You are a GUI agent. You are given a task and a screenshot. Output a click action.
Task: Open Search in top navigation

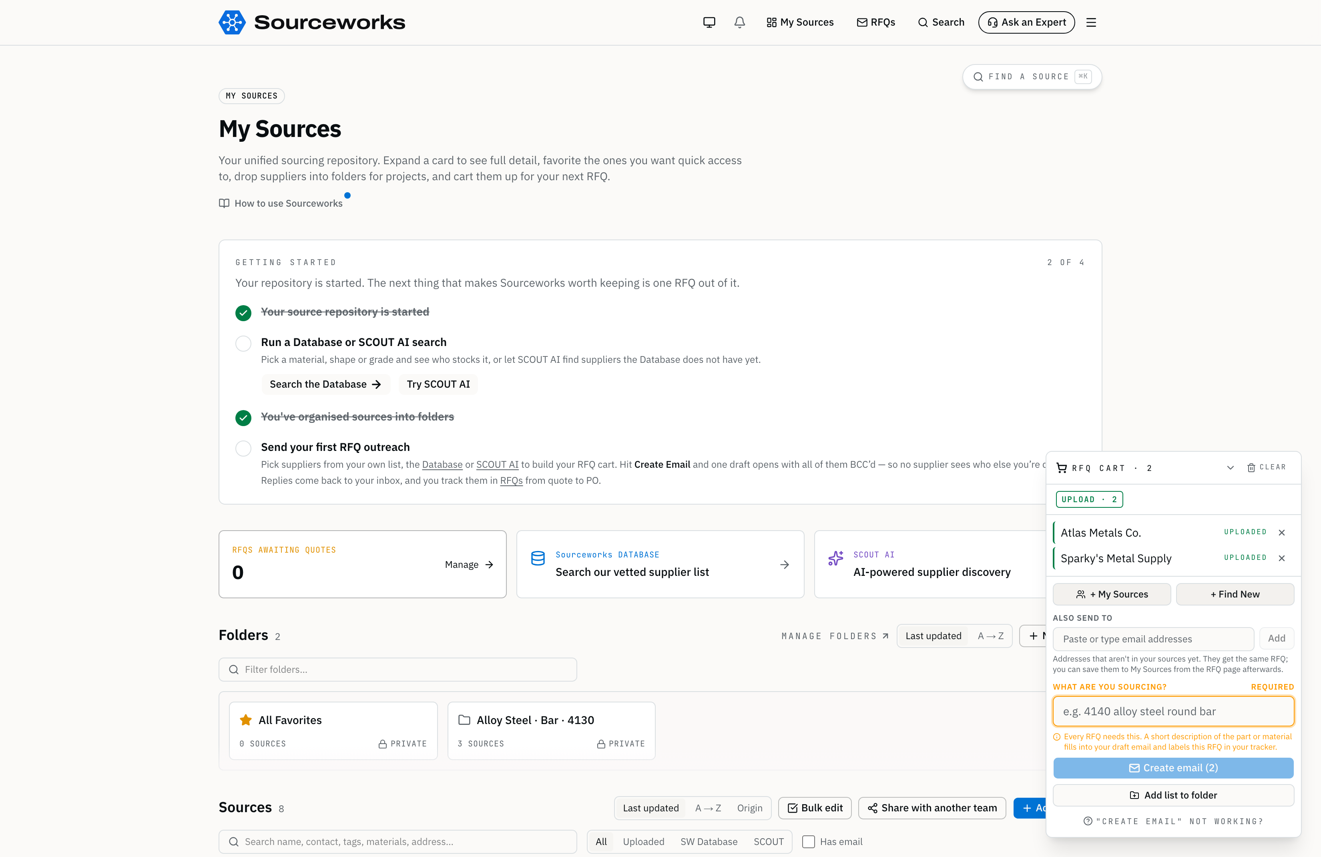click(941, 22)
